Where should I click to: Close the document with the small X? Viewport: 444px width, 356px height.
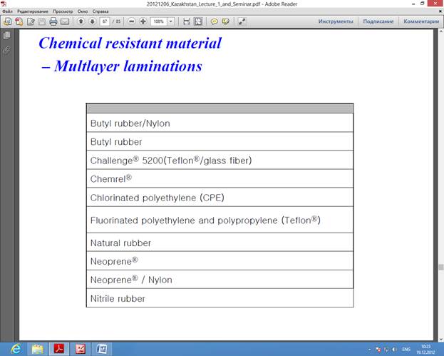click(x=440, y=11)
